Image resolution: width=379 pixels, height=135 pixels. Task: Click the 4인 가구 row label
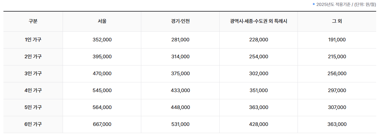click(x=33, y=91)
